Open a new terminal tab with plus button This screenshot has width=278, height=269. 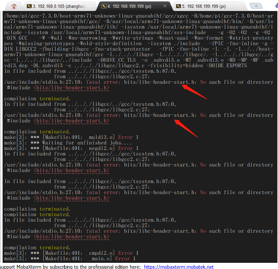[x=256, y=6]
